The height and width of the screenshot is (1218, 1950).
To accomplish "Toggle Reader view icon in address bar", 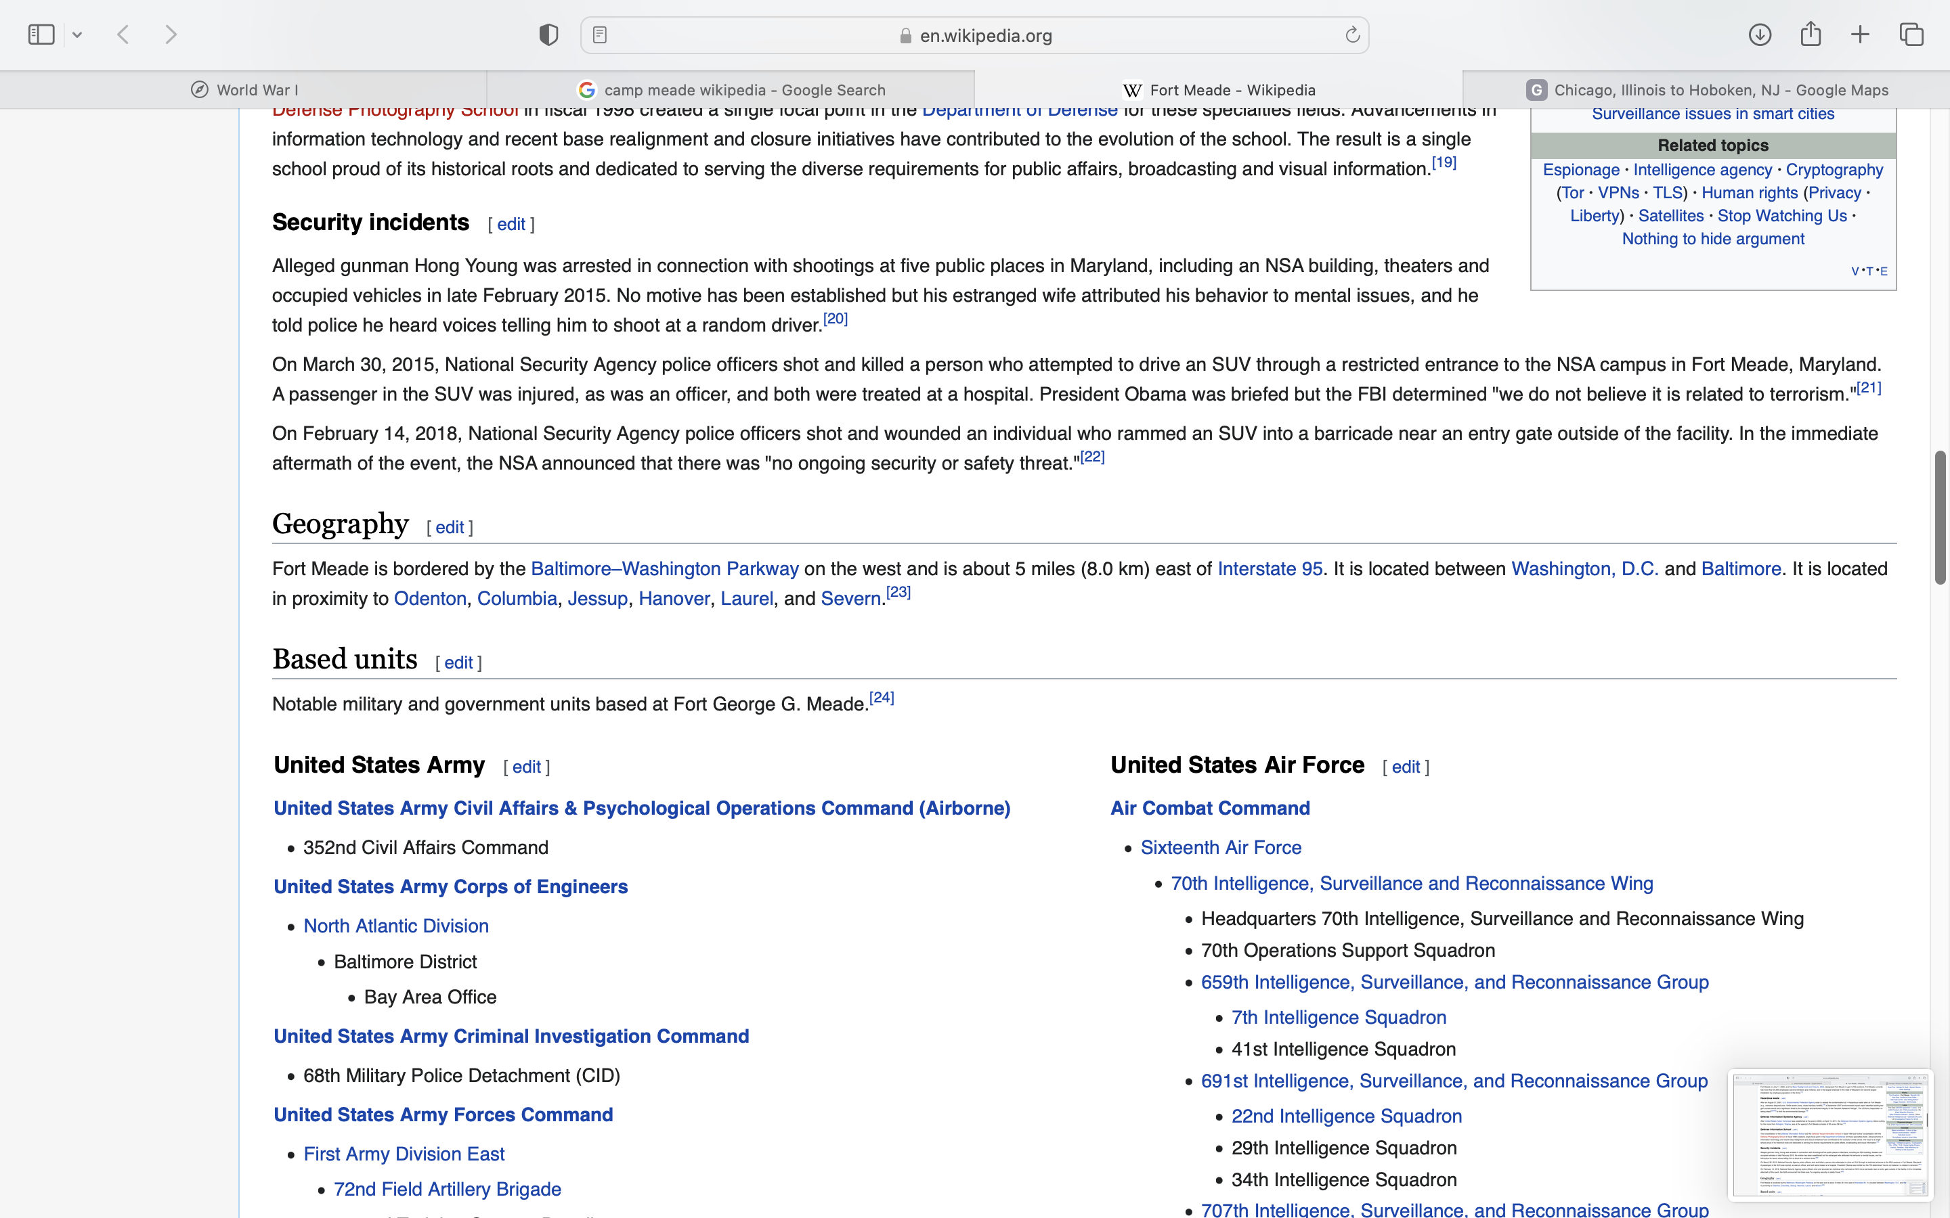I will (599, 35).
